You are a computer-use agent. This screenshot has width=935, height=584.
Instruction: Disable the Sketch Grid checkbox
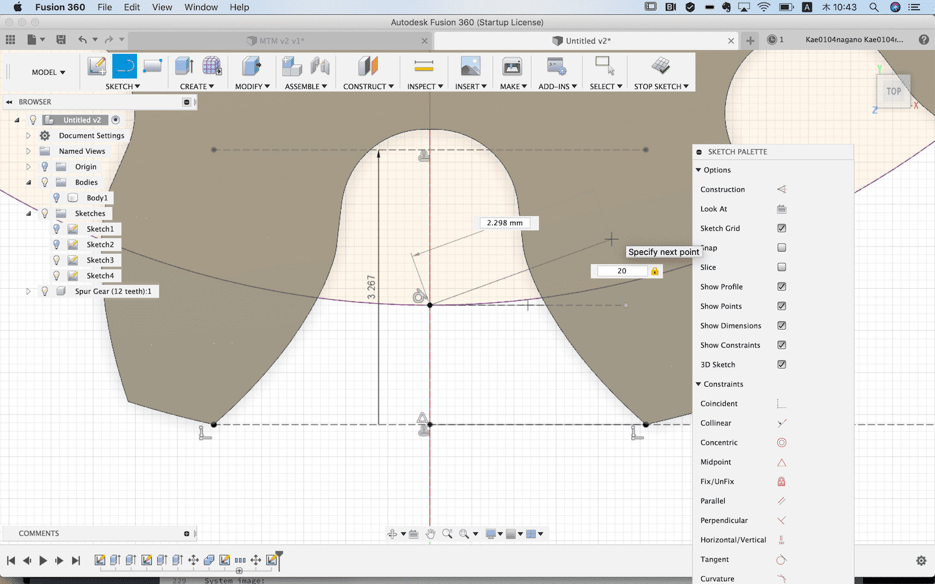click(782, 228)
